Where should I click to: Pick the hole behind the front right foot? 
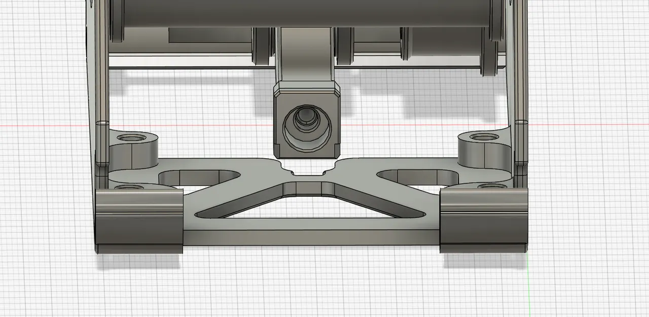(489, 187)
